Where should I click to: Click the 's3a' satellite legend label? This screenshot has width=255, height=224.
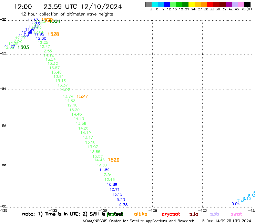click(194, 214)
